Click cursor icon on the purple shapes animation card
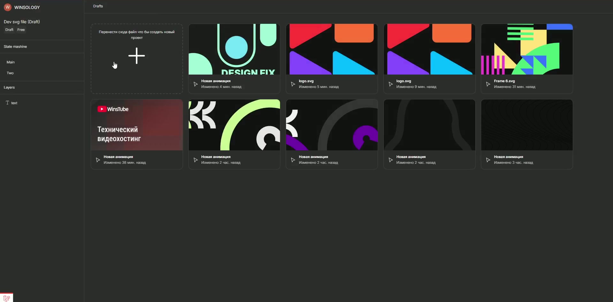 (x=293, y=160)
